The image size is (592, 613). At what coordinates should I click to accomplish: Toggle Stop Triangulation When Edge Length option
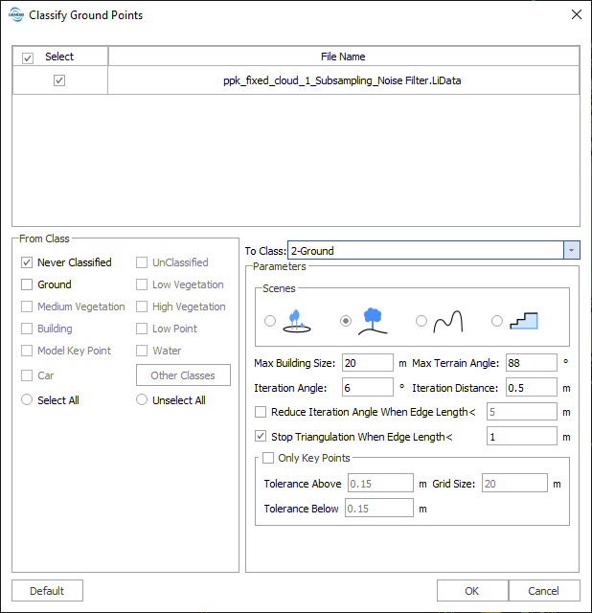pos(261,437)
